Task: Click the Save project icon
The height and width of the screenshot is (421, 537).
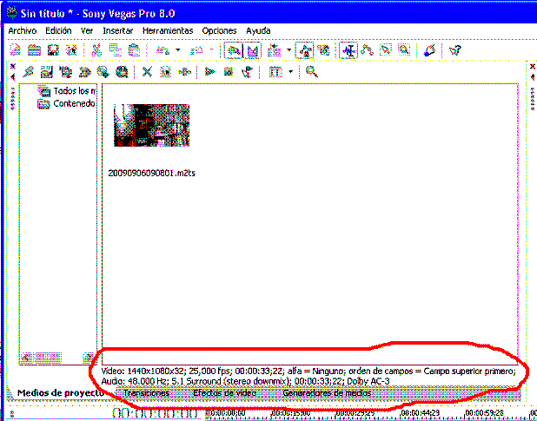Action: click(53, 51)
